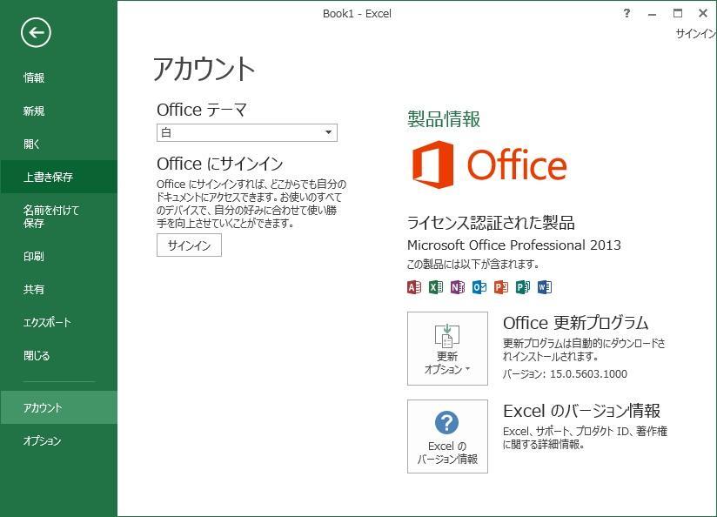The width and height of the screenshot is (717, 517).
Task: Select アカウント in the sidebar
Action: coord(59,407)
